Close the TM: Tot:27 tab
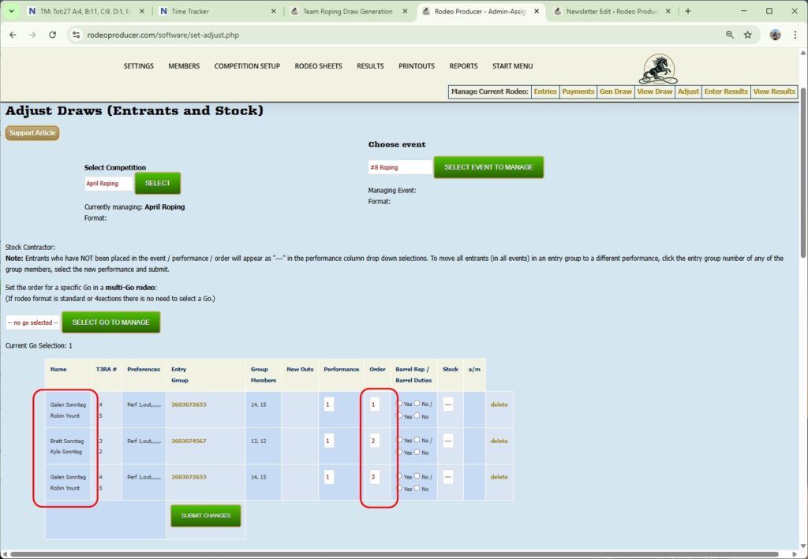This screenshot has height=559, width=808. pyautogui.click(x=142, y=11)
